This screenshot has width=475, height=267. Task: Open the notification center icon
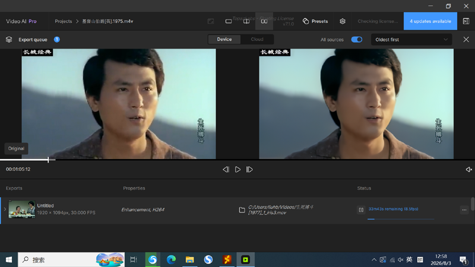pyautogui.click(x=463, y=260)
